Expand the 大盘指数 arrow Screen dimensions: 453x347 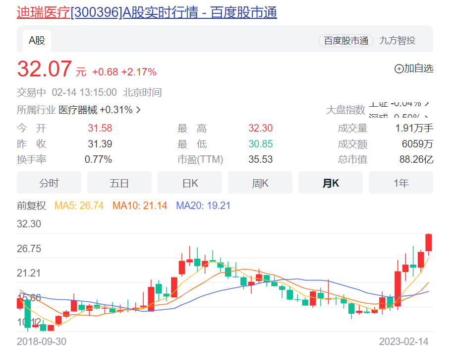pos(427,103)
